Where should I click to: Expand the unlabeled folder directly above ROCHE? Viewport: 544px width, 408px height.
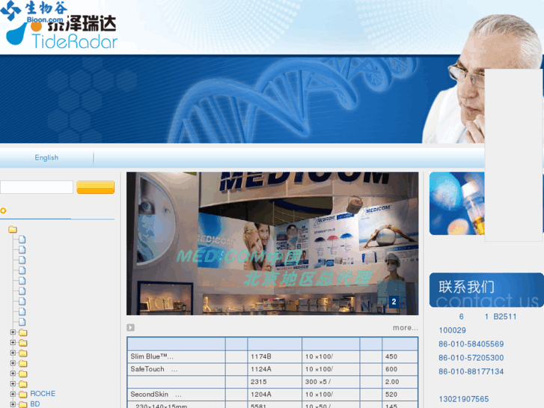click(x=13, y=384)
